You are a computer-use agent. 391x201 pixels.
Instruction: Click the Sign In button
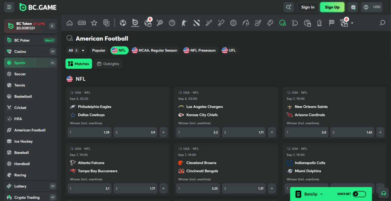[x=308, y=7]
